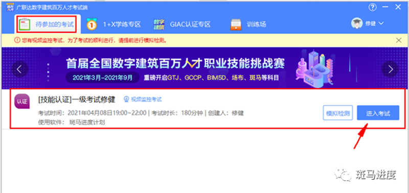
Task: Click the orange drawer icon of 训练场
Action: coord(236,25)
